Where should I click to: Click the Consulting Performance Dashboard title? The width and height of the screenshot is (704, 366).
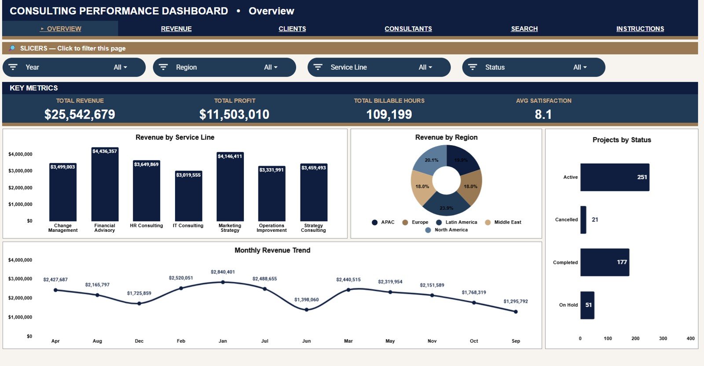(x=119, y=11)
